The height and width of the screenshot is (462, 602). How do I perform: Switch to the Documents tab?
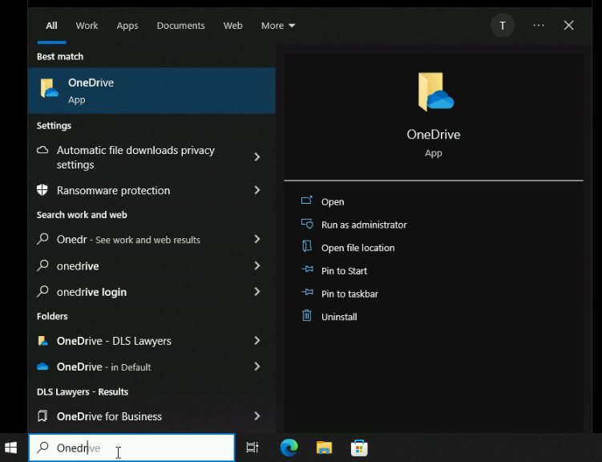(180, 26)
